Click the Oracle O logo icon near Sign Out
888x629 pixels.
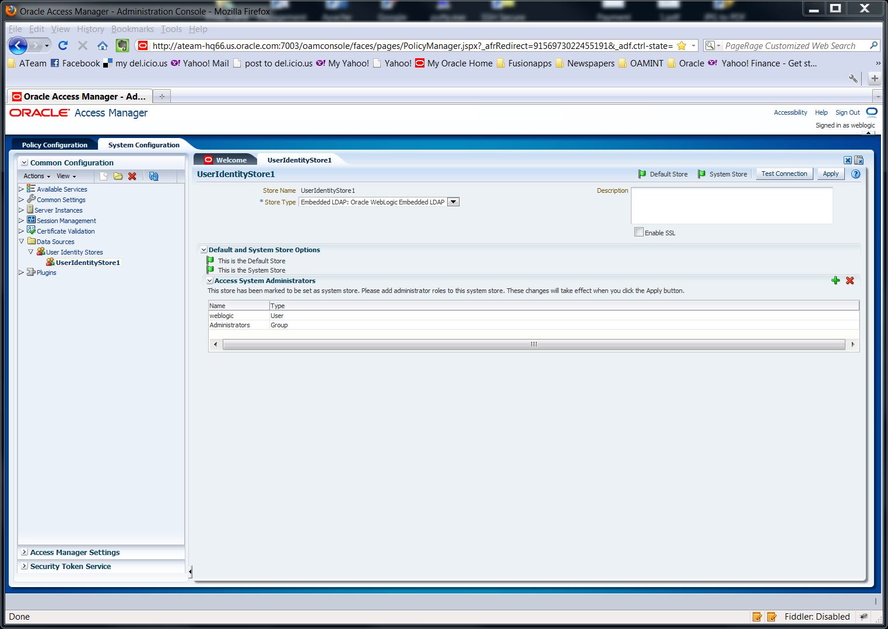pos(872,112)
